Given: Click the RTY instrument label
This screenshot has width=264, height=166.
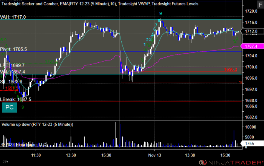Looking at the screenshot, I should click(5, 162).
